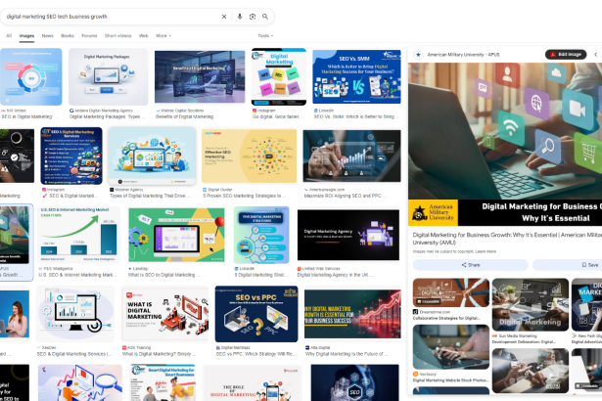Clear the search query with X icon
Image resolution: width=602 pixels, height=401 pixels.
[x=224, y=17]
